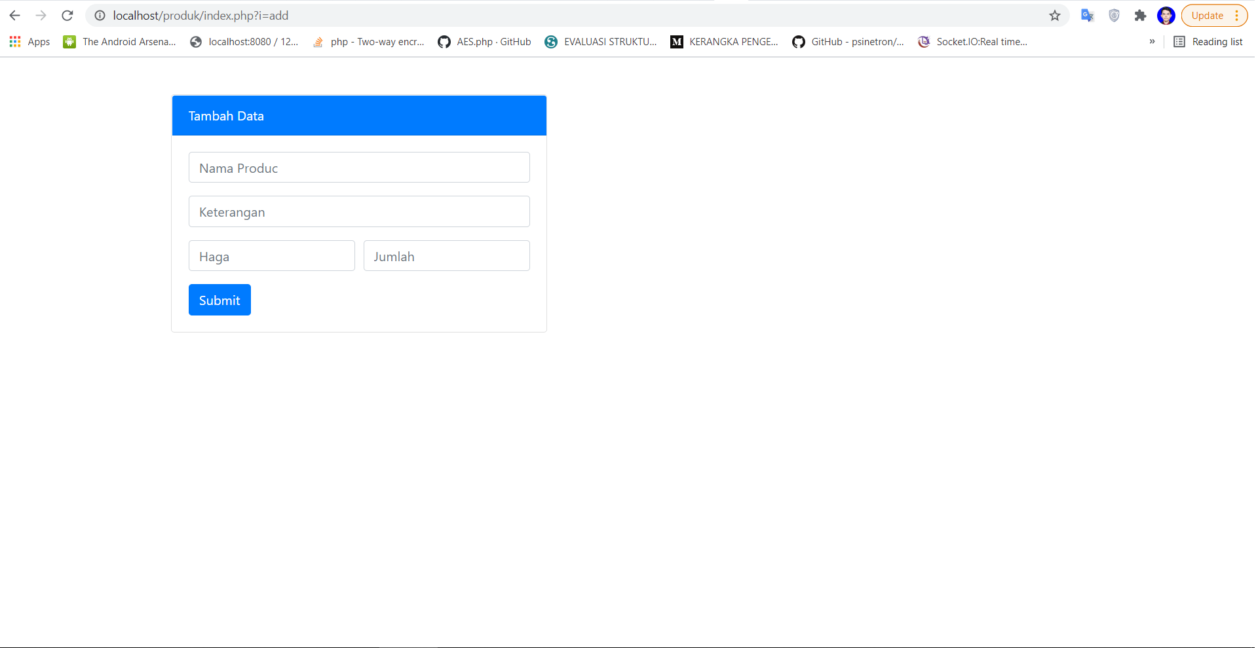The width and height of the screenshot is (1258, 648).
Task: Click the forward navigation arrow
Action: [x=42, y=15]
